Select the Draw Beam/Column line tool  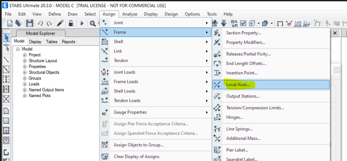tap(6, 59)
